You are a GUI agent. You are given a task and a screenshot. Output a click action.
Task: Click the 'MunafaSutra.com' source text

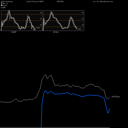106,2
